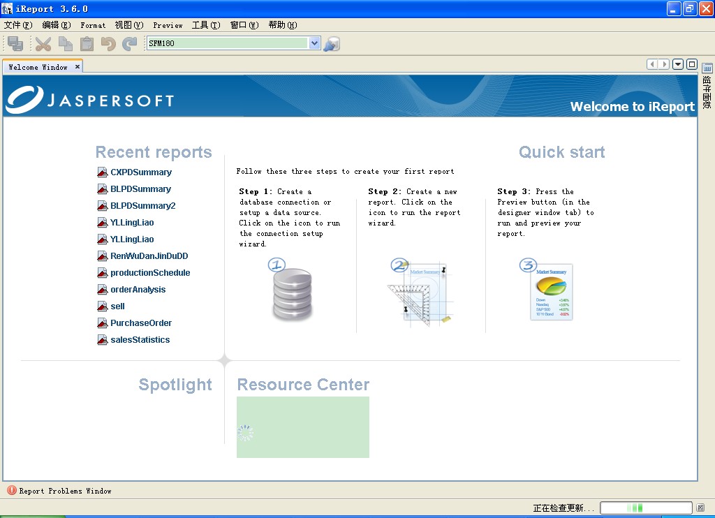Close the Welcome Window tab

coord(77,66)
